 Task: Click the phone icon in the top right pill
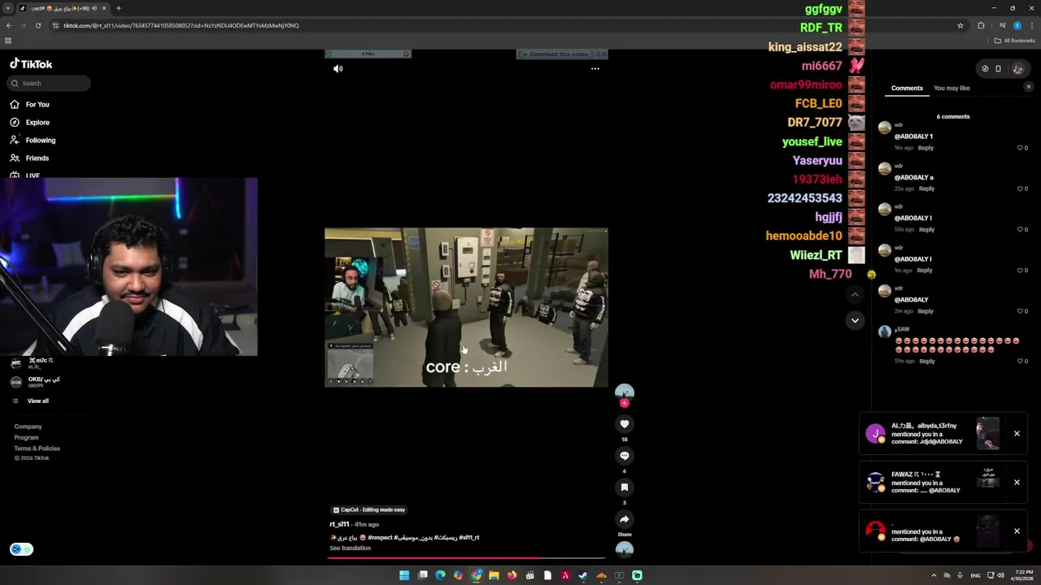999,69
